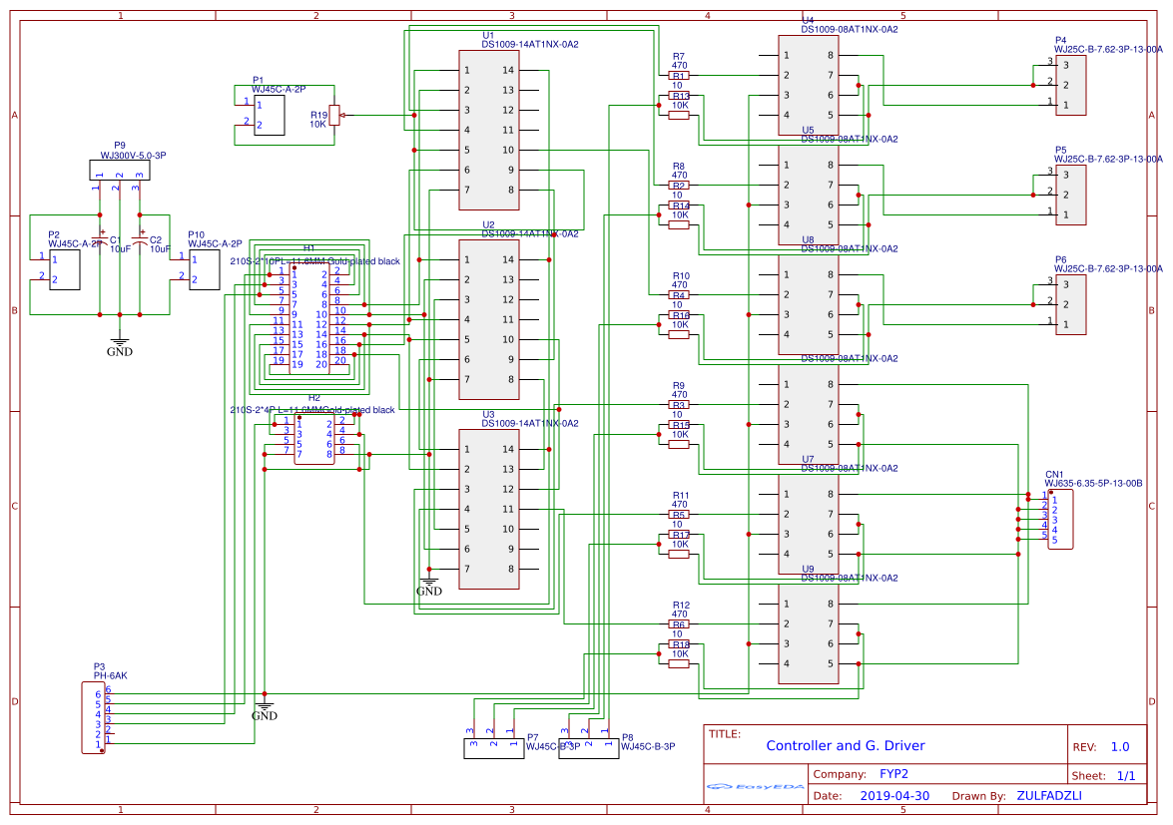Click the date value "2019-04-30"

point(894,796)
